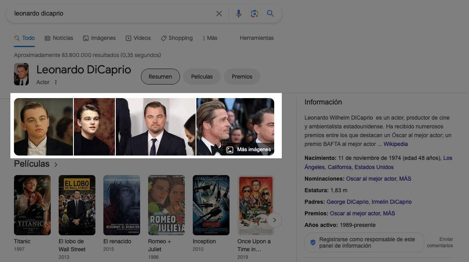Click the Vídeos tab icon
This screenshot has height=262, width=469.
(128, 38)
